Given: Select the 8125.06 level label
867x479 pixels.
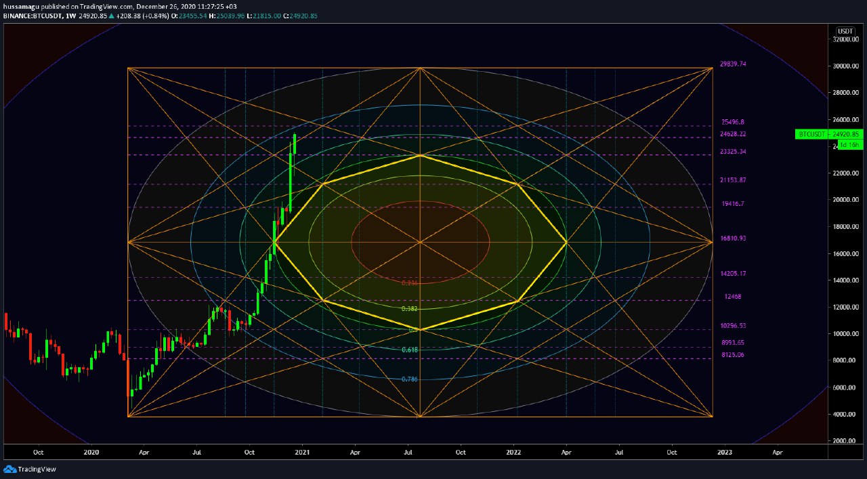Looking at the screenshot, I should tap(733, 354).
